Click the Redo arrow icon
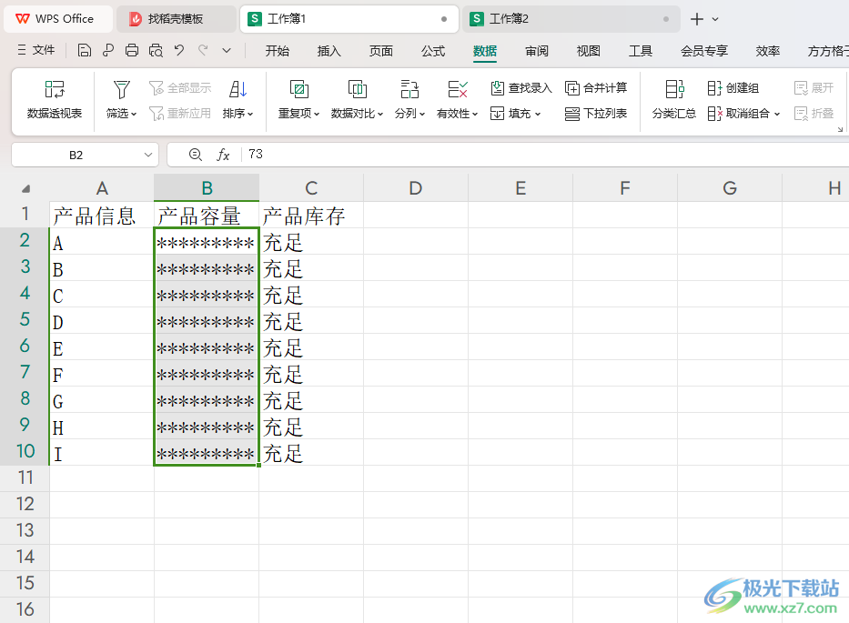Image resolution: width=849 pixels, height=623 pixels. click(203, 50)
